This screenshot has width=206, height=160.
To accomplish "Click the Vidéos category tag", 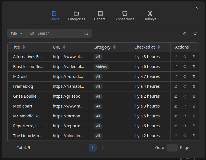I will [x=101, y=67].
